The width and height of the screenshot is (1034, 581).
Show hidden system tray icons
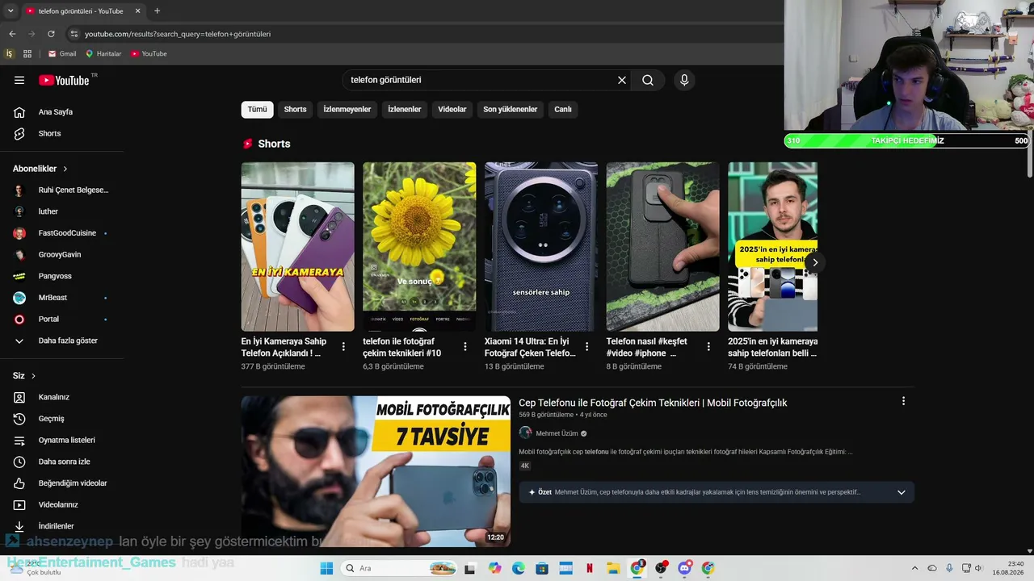click(914, 568)
